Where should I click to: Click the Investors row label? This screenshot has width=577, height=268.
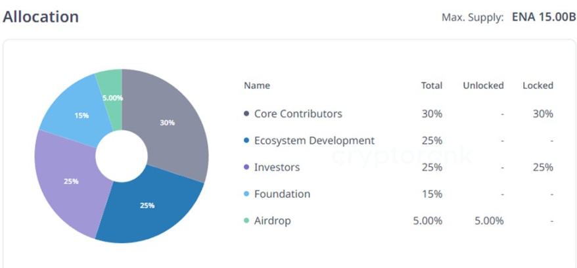pos(277,167)
